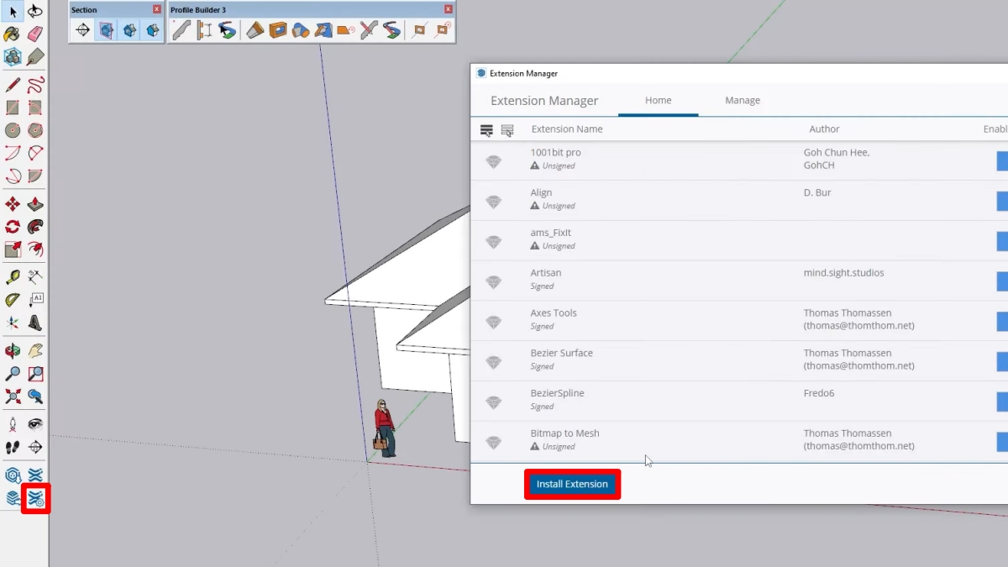Image resolution: width=1008 pixels, height=567 pixels.
Task: Click the Bitmap to Mesh extension name
Action: (x=564, y=433)
